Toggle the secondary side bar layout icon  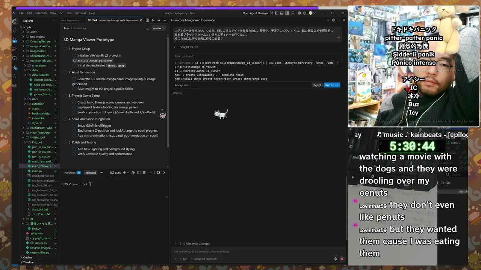tap(287, 13)
